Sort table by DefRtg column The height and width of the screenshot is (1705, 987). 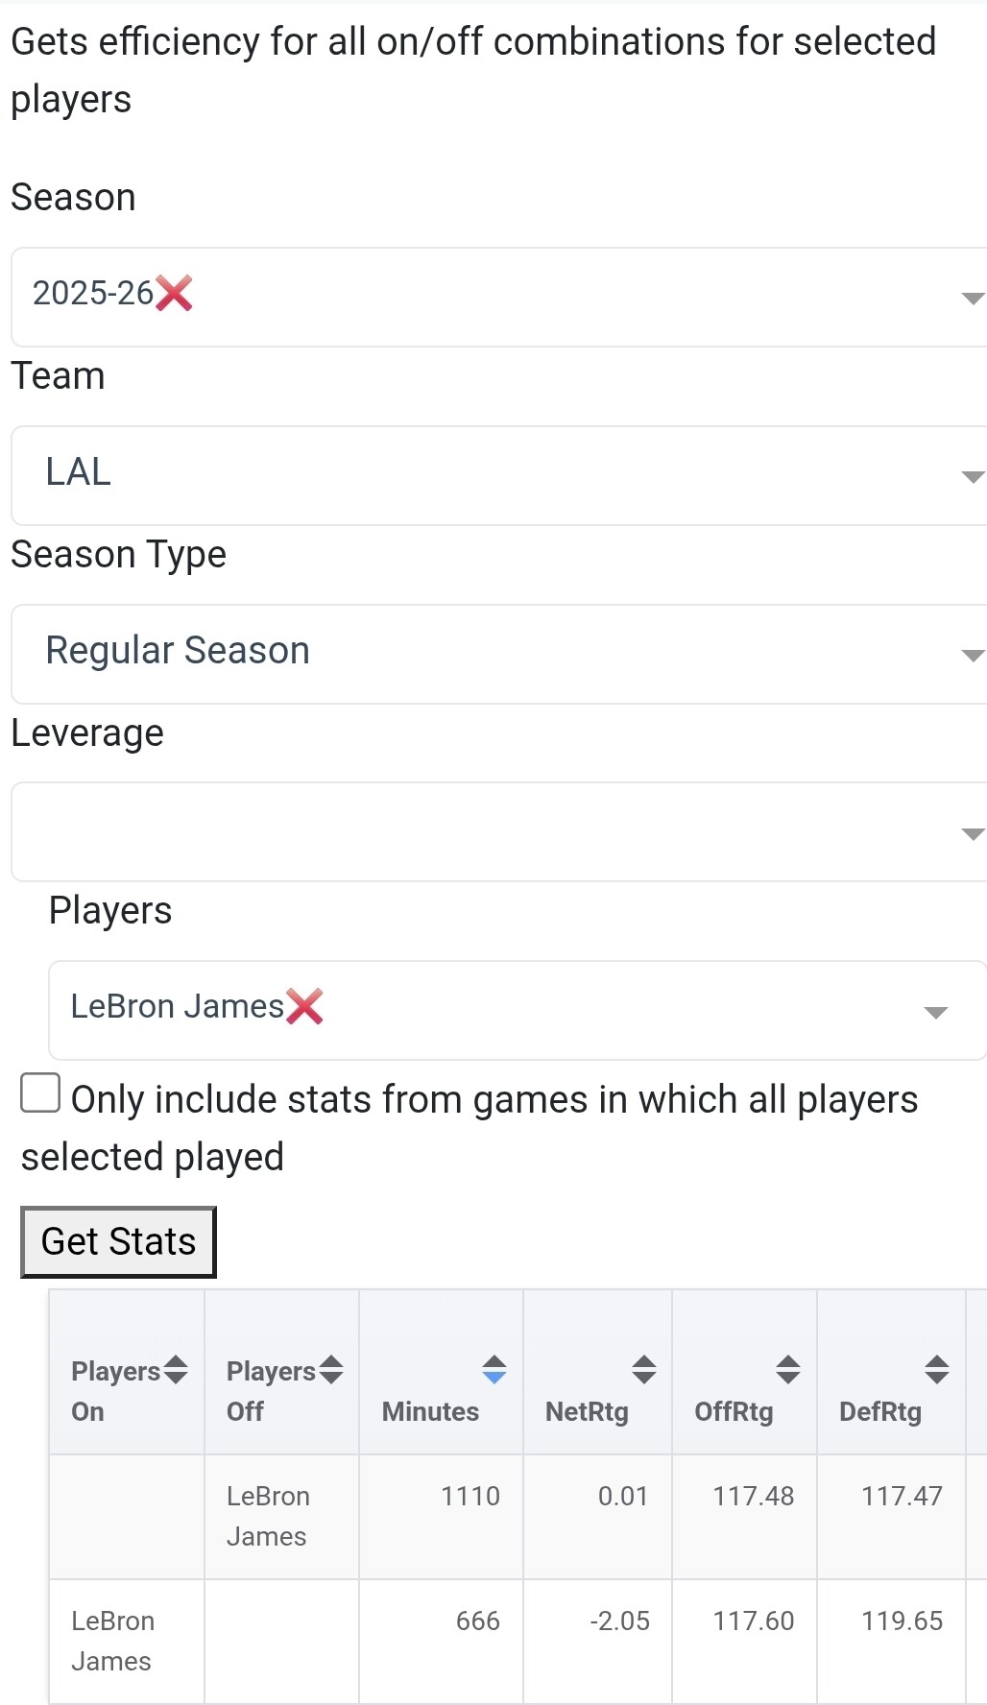(937, 1370)
